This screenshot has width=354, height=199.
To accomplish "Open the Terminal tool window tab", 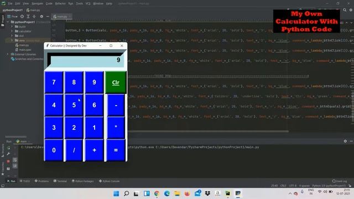I will click(x=60, y=181).
